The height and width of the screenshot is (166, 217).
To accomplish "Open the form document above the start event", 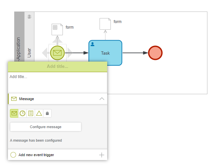I will click(x=57, y=29).
